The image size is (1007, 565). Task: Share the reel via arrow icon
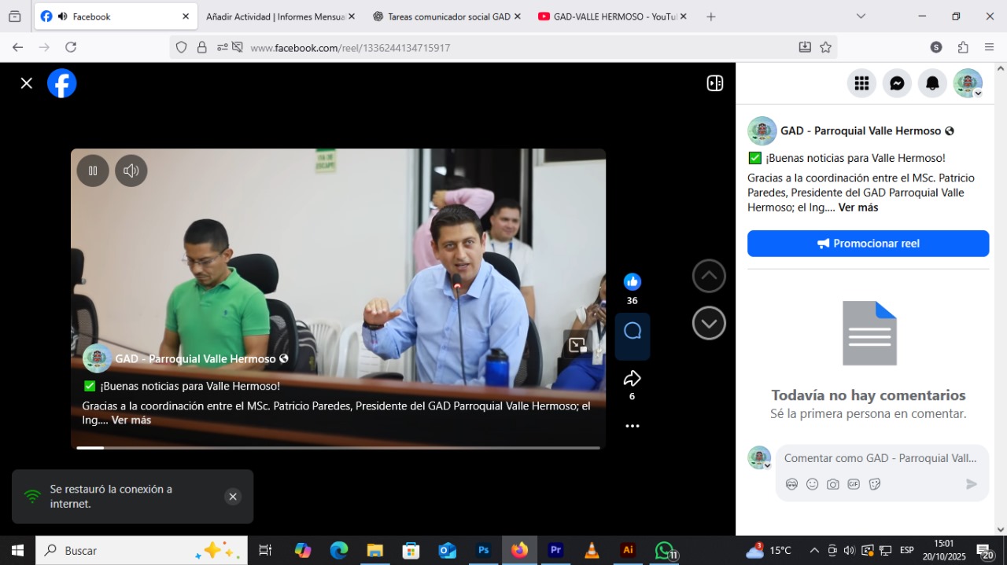pyautogui.click(x=632, y=380)
